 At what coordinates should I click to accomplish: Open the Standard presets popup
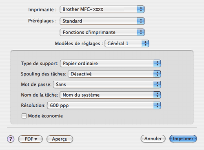[x=102, y=21]
